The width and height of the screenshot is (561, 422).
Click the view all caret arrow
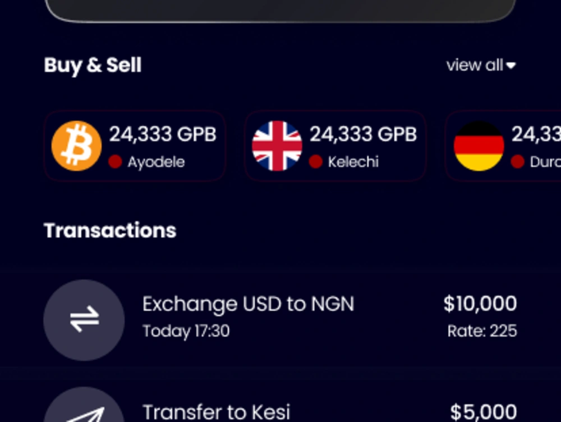[x=511, y=66]
